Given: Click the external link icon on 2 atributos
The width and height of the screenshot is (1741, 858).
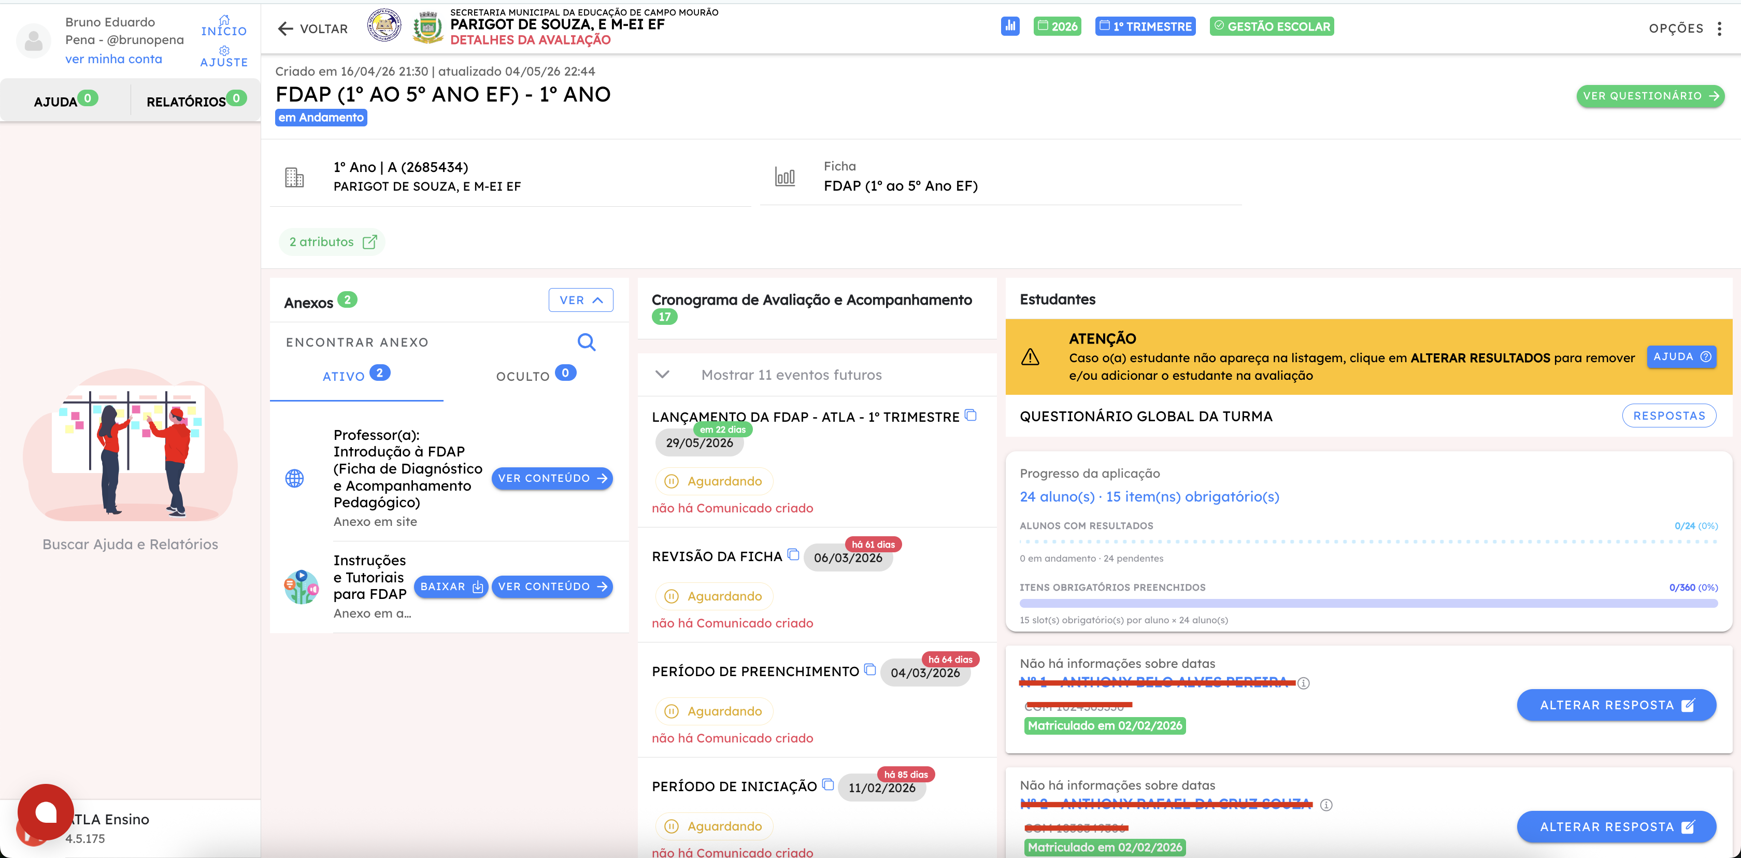Looking at the screenshot, I should click(369, 242).
